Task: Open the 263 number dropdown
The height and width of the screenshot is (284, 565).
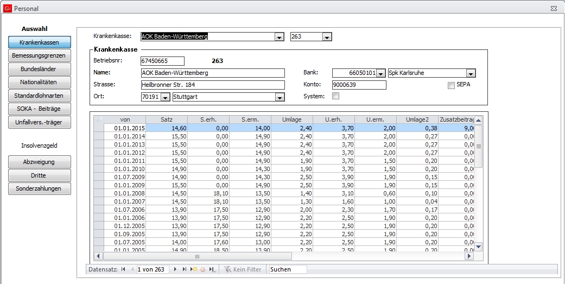Action: (x=327, y=37)
